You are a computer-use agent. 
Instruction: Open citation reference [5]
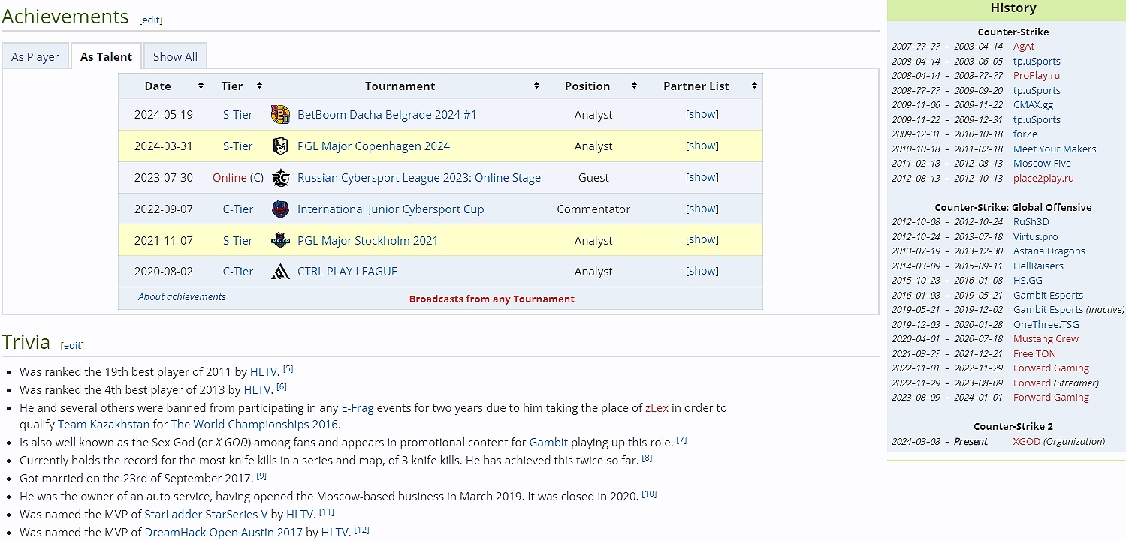click(288, 369)
